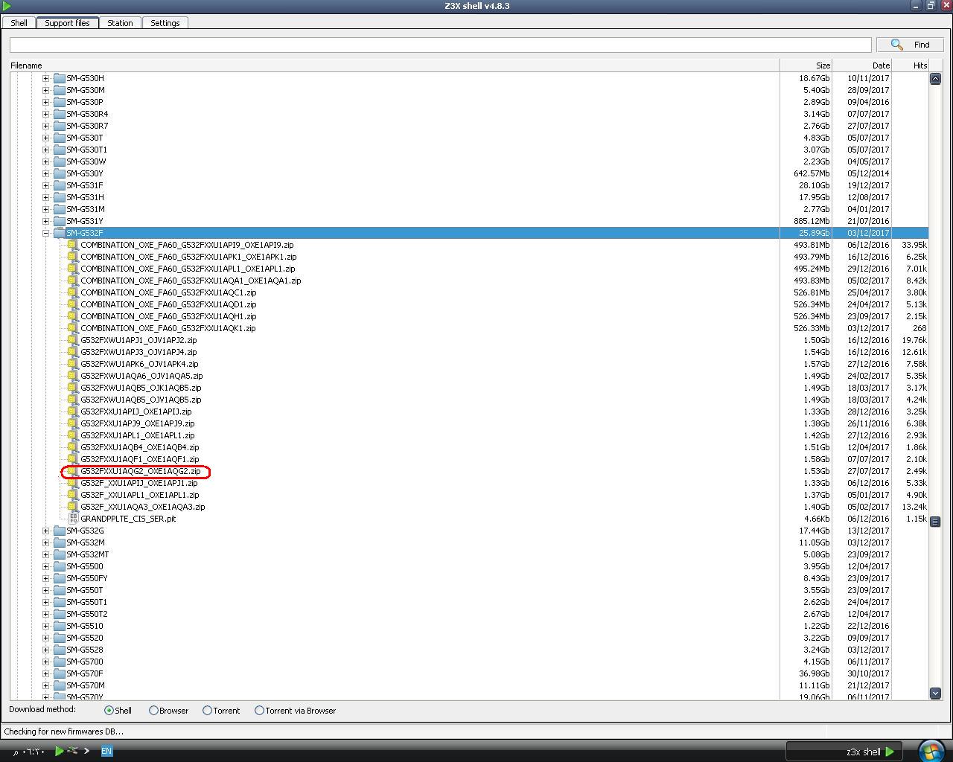Click the zip icon of G532FXWU1AQA6_OJV1AQA5.zip
Image resolution: width=953 pixels, height=762 pixels.
click(72, 376)
